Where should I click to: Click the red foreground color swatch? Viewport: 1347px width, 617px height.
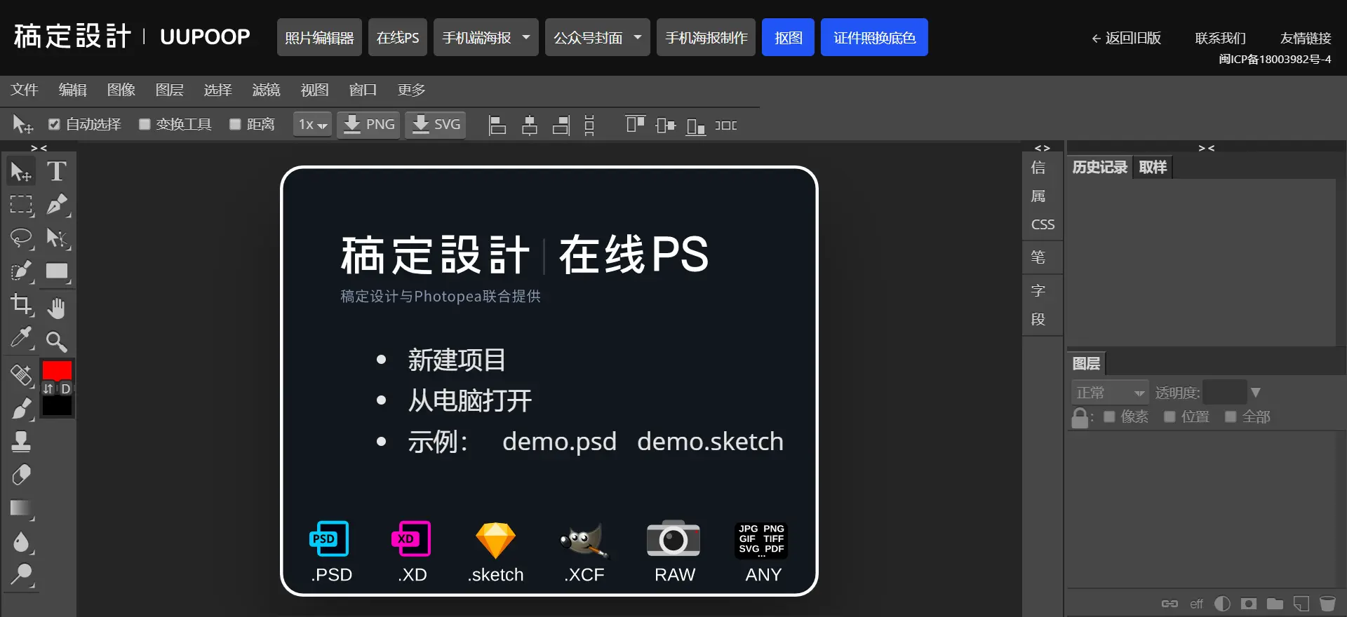[x=57, y=369]
